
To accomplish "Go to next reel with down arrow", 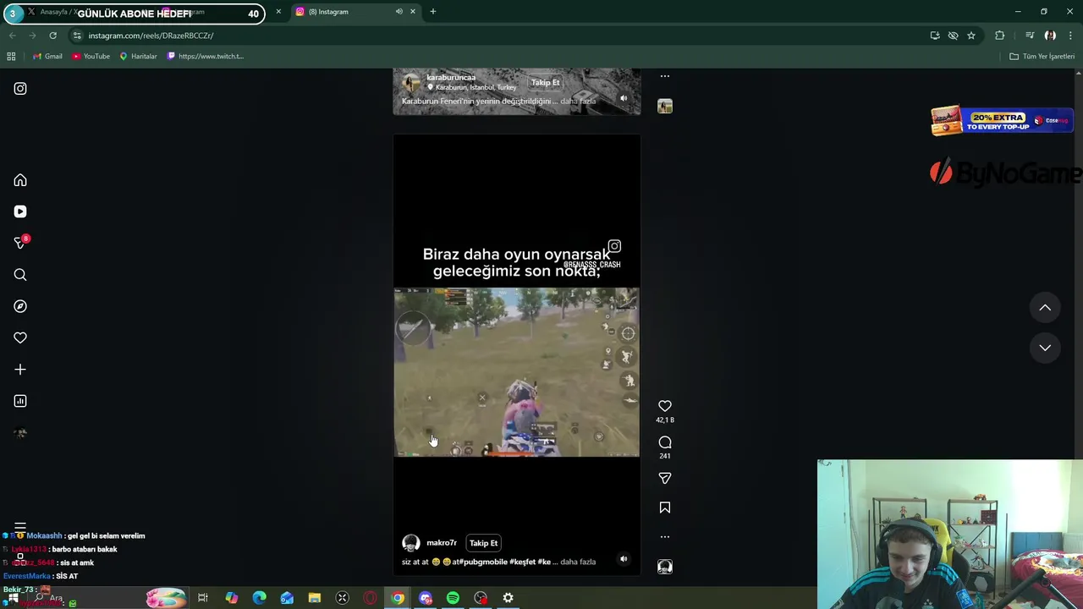I will click(1045, 348).
